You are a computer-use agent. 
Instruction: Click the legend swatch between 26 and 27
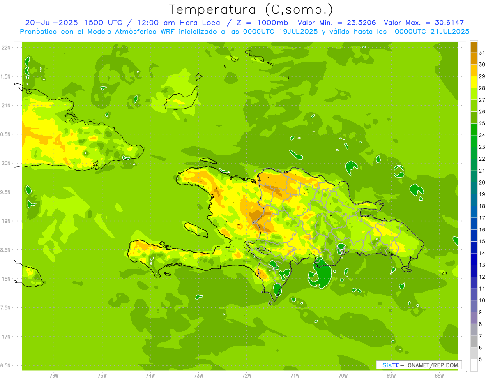tap(474, 106)
